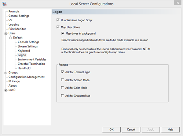Screen dimensions: 183x136
Task: Collapse the Default tree node
Action: (10, 38)
